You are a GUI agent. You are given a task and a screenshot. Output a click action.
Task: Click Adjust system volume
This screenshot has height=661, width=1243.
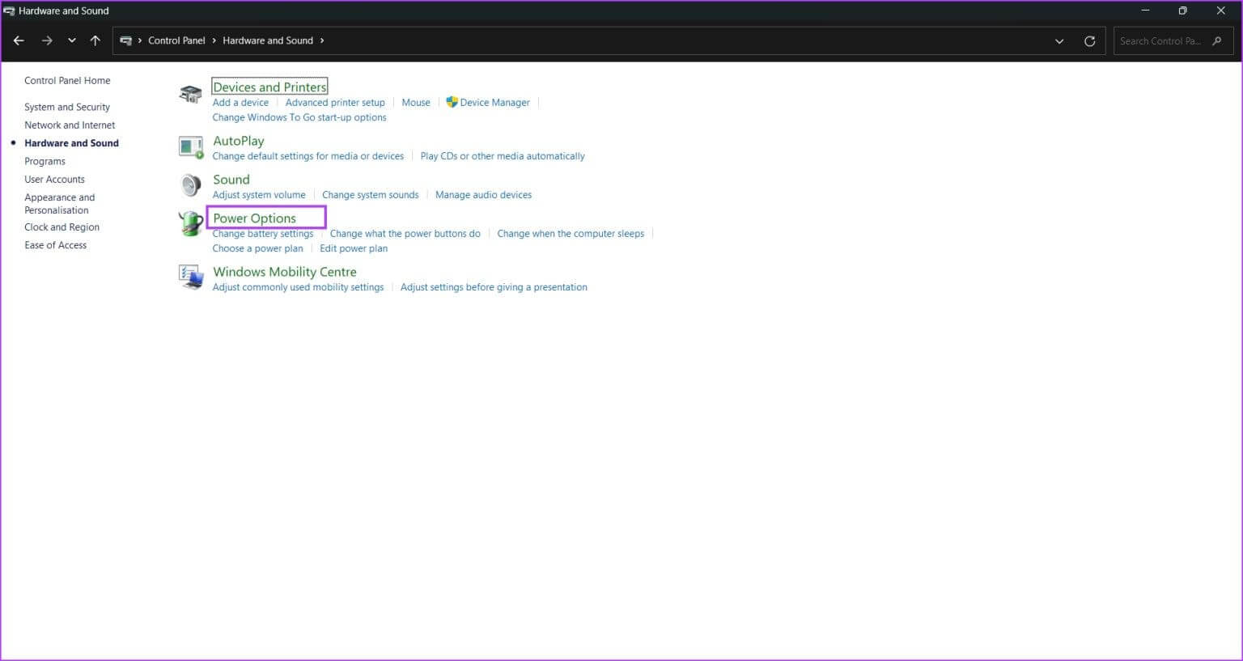[259, 195]
